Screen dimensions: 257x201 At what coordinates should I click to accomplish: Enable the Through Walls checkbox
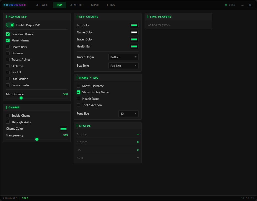pos(8,122)
